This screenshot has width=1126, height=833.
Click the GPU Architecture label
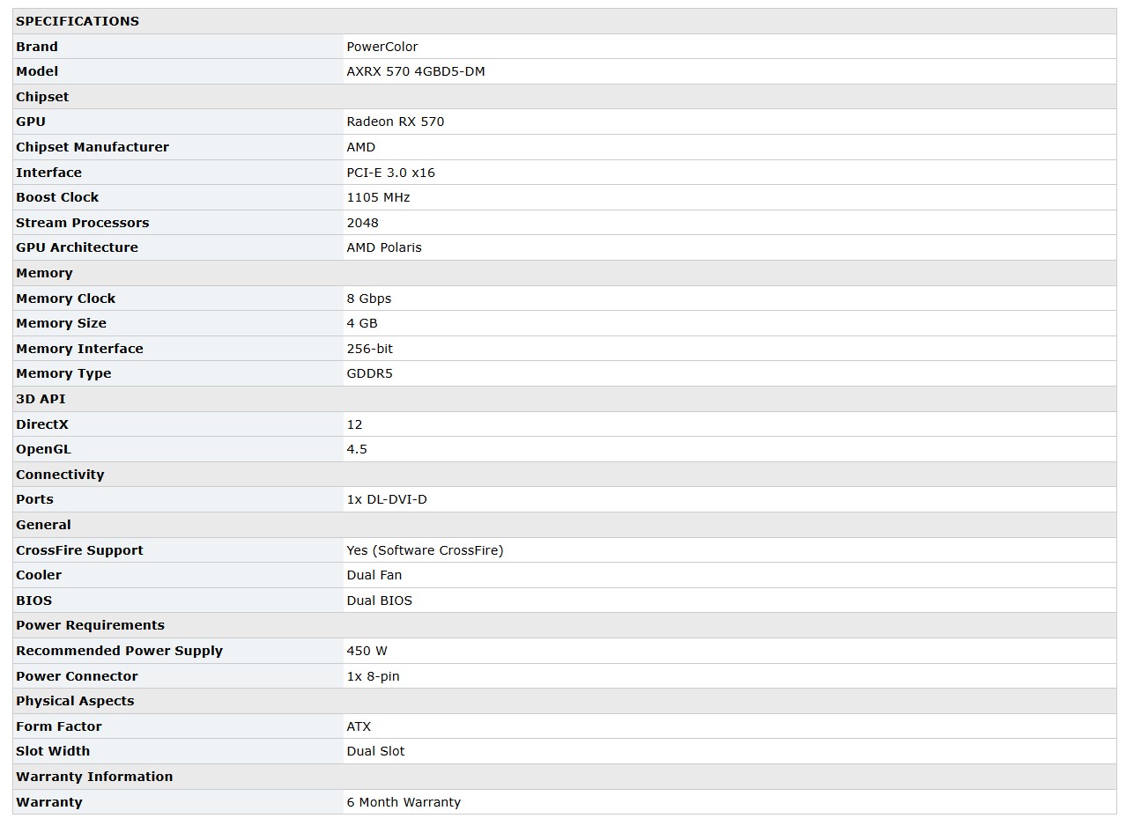(x=78, y=247)
